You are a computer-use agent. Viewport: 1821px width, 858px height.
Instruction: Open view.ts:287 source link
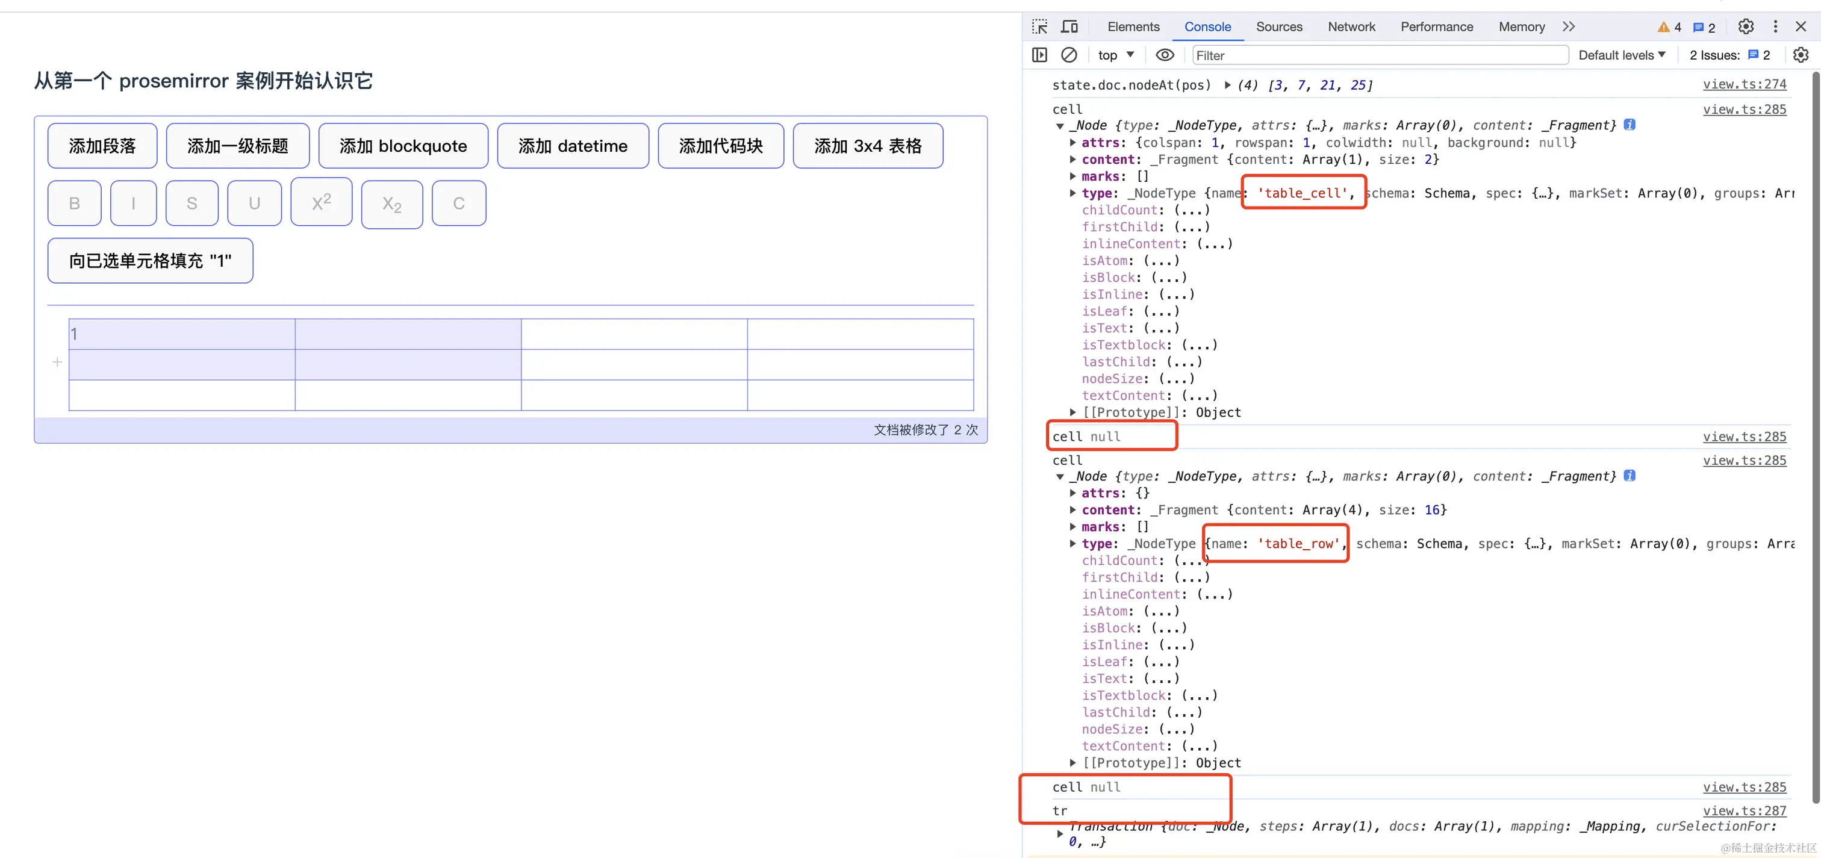coord(1744,810)
